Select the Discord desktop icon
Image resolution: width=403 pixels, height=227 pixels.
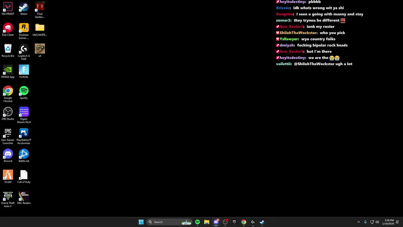coord(8,156)
